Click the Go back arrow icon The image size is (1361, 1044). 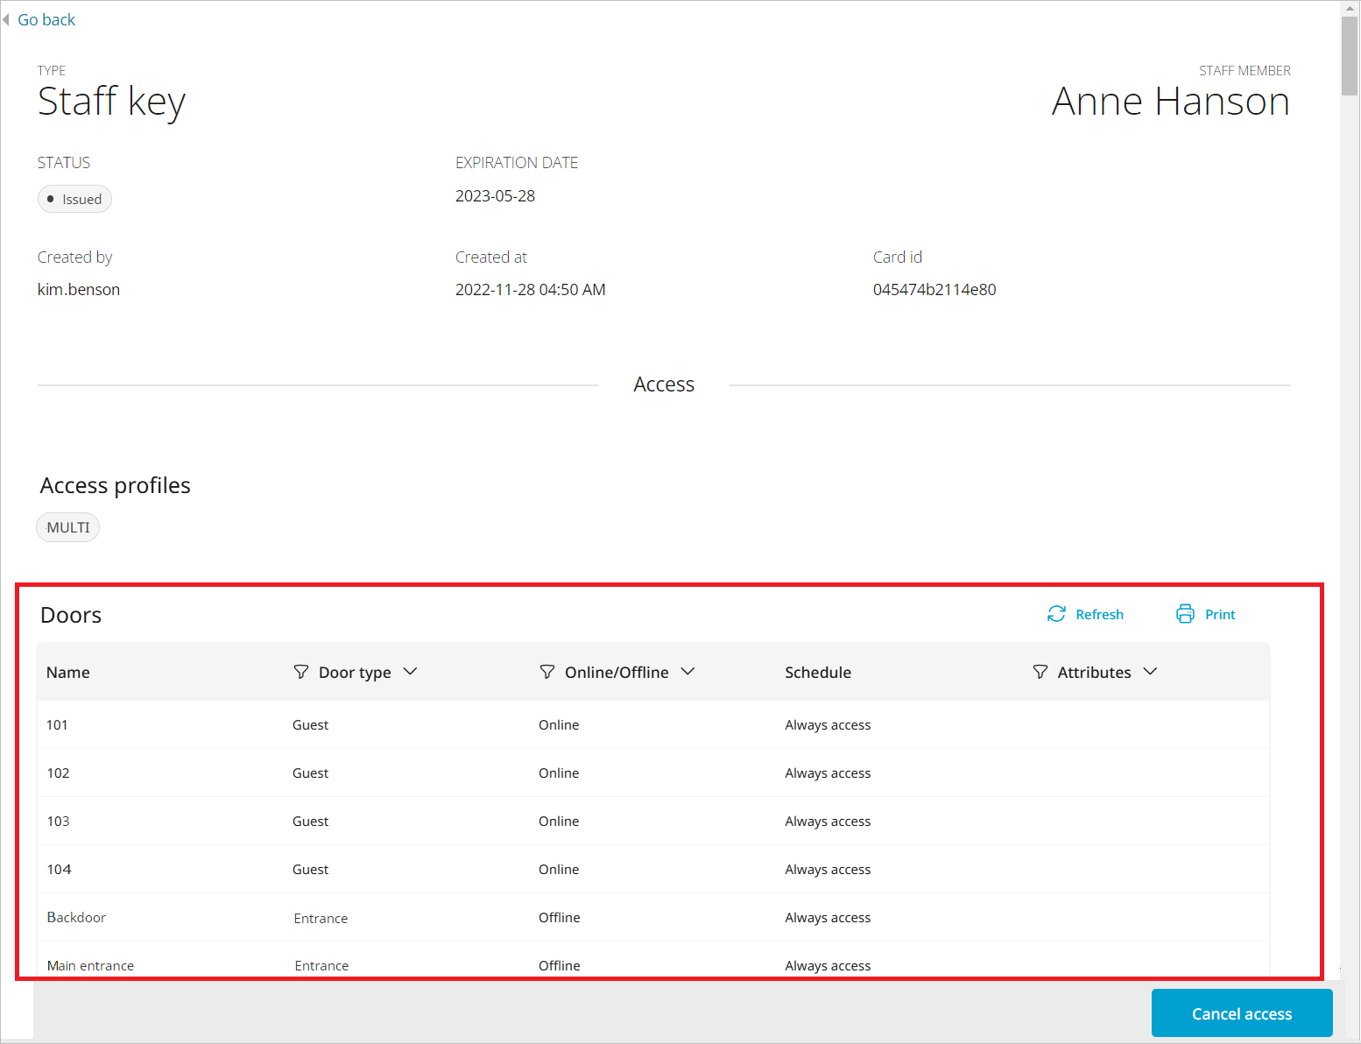[x=6, y=19]
